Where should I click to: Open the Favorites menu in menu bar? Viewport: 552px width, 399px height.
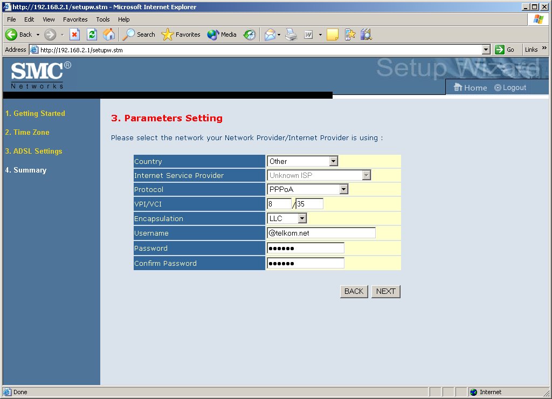point(75,19)
